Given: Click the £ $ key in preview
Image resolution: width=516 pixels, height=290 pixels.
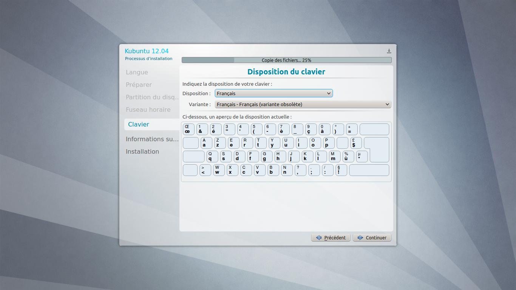Looking at the screenshot, I should 356,143.
